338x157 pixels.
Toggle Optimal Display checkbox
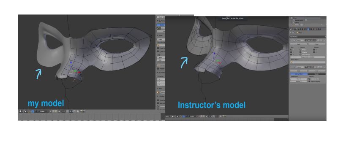pos(309,81)
